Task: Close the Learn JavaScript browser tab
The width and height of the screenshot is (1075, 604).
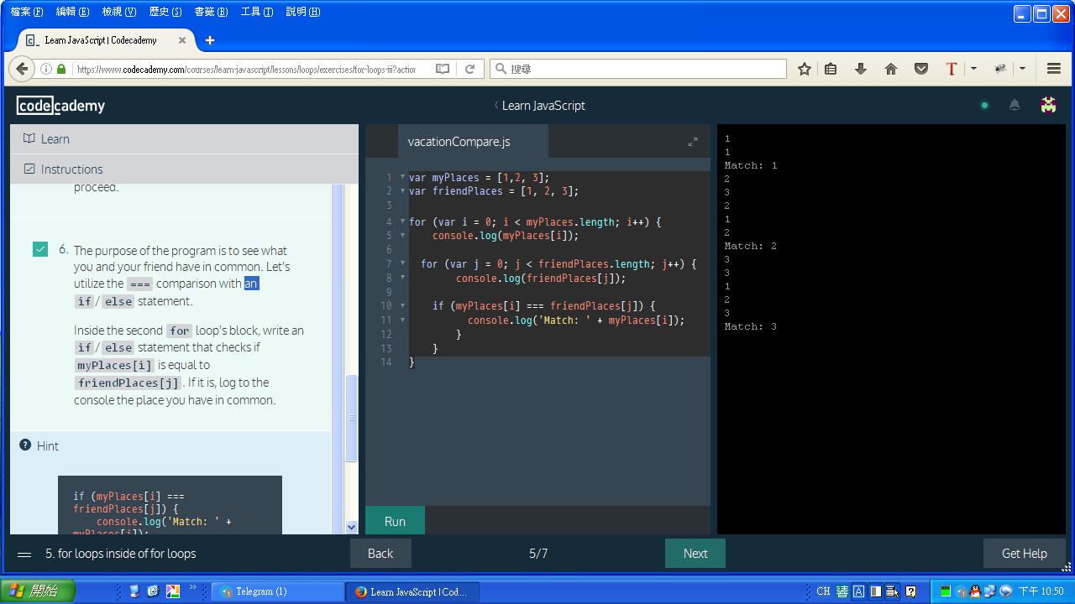Action: point(182,39)
